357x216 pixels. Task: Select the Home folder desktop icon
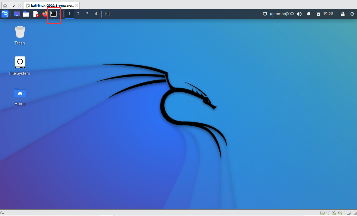coord(20,96)
